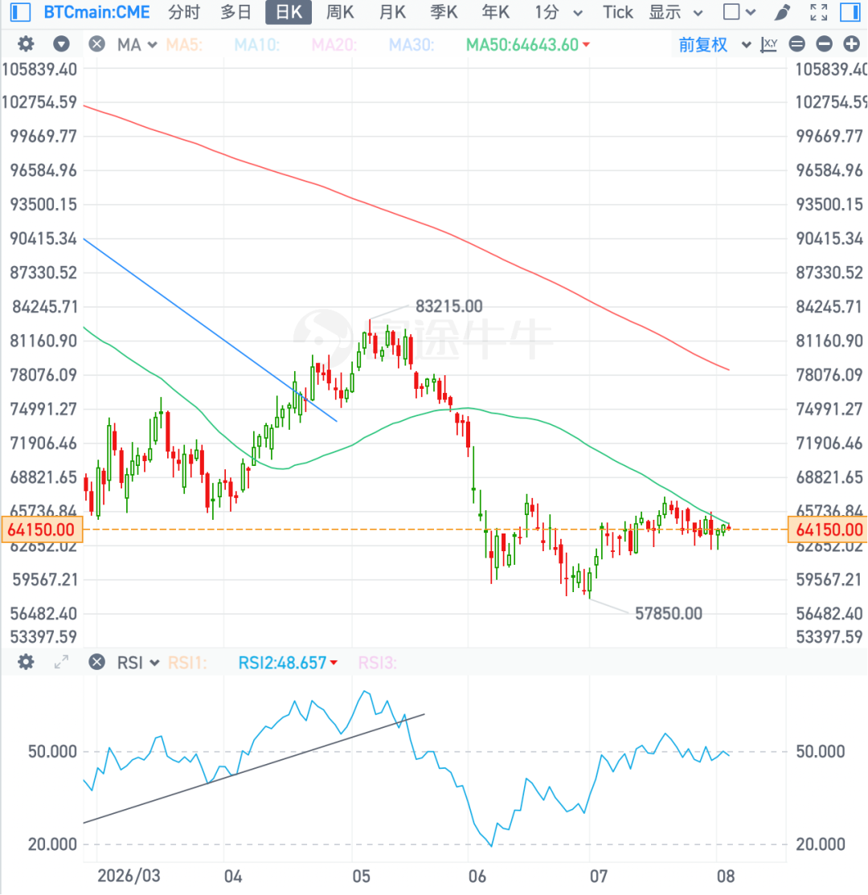Zoom out the chart with minus
The width and height of the screenshot is (868, 895).
coord(824,44)
